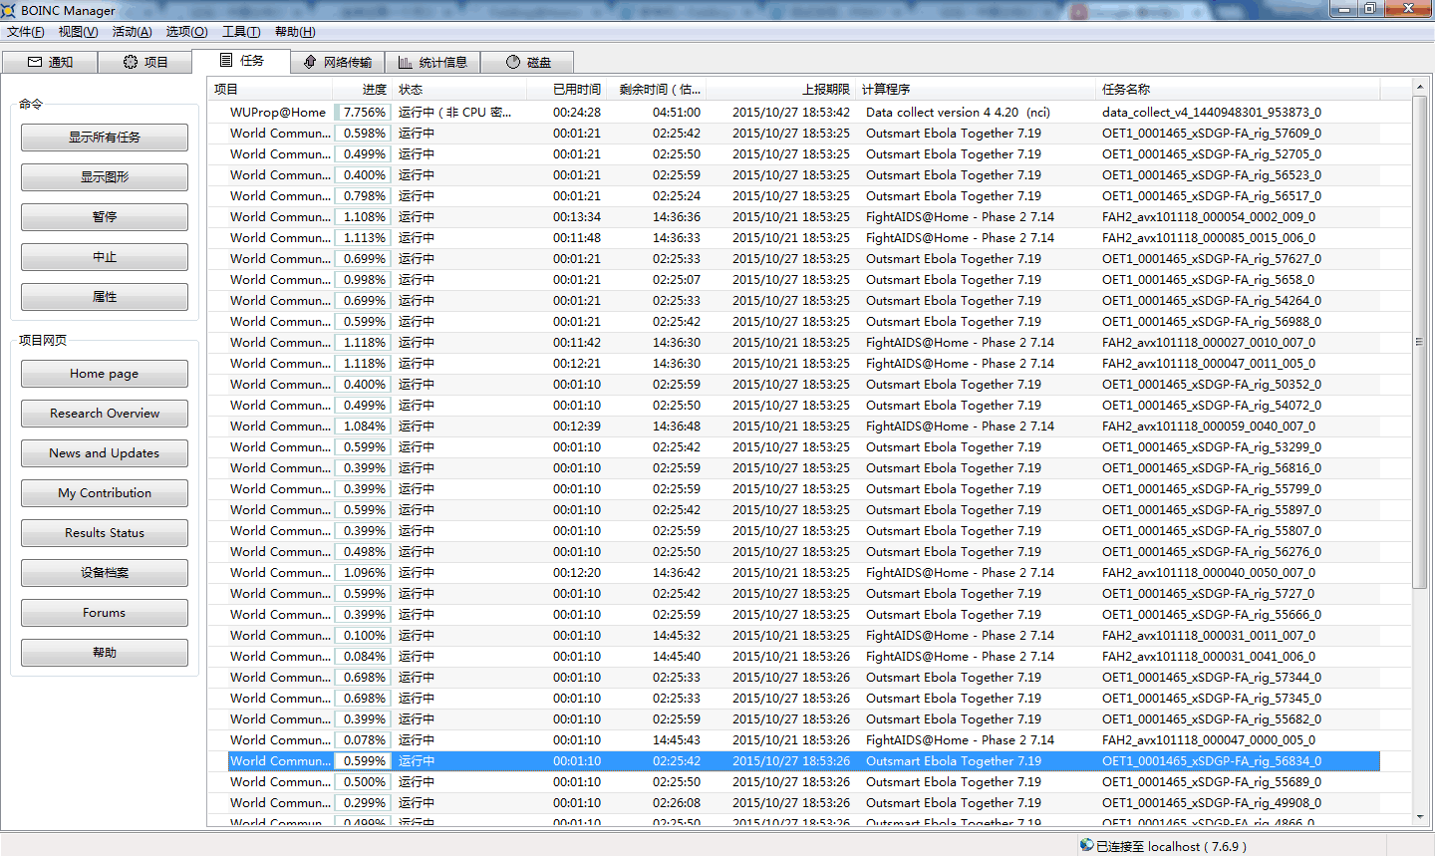1435x857 pixels.
Task: Switch to the 磁盘 tab
Action: [x=527, y=62]
